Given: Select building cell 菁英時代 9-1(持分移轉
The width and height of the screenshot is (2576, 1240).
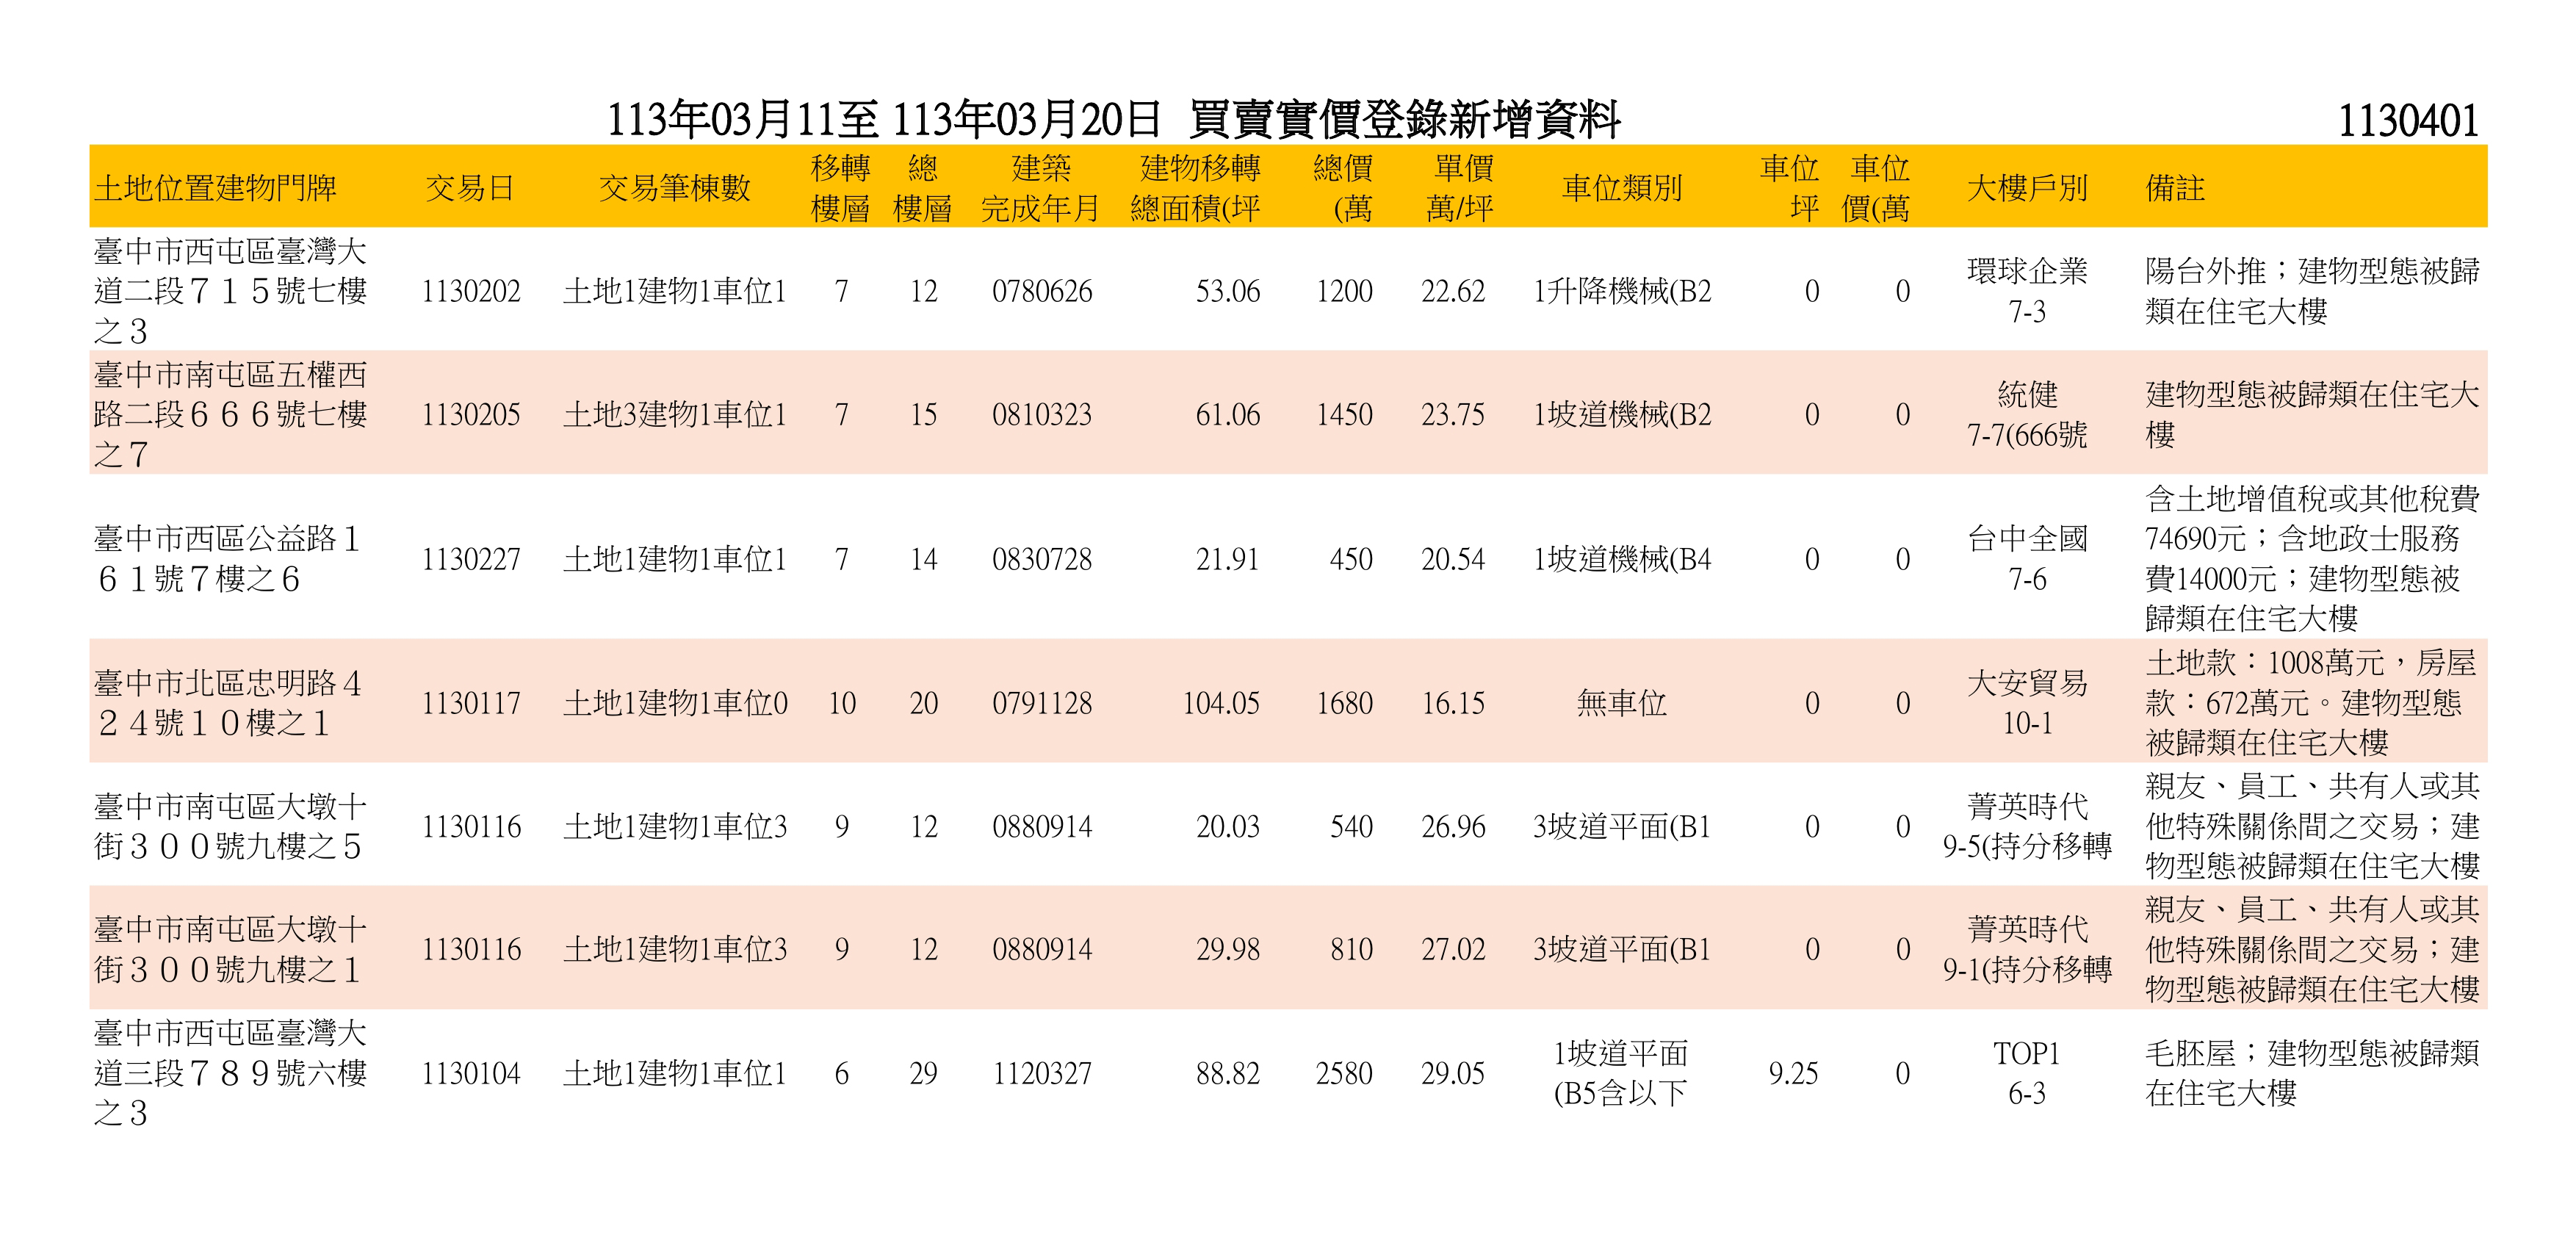Looking at the screenshot, I should [2027, 949].
